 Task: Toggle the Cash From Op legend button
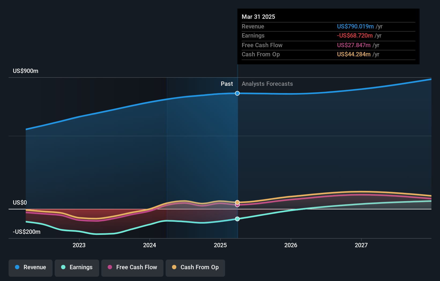pyautogui.click(x=195, y=268)
